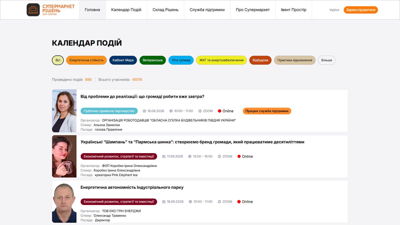The image size is (400, 225).
Task: Filter by Ветеранська category
Action: (x=153, y=60)
